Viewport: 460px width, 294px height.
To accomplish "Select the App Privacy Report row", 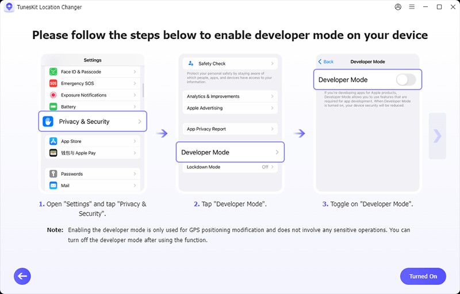I will 230,129.
